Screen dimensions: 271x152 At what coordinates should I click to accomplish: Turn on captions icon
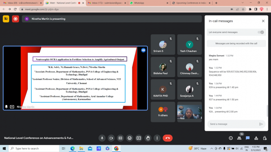120,138
